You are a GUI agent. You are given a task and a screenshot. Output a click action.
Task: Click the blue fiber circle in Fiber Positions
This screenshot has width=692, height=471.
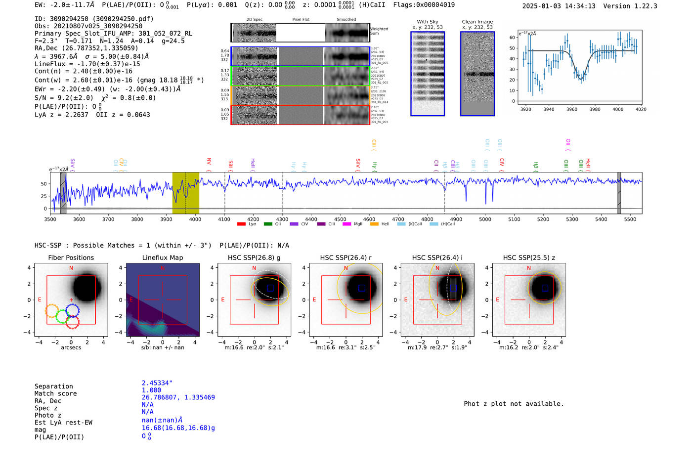(72, 310)
